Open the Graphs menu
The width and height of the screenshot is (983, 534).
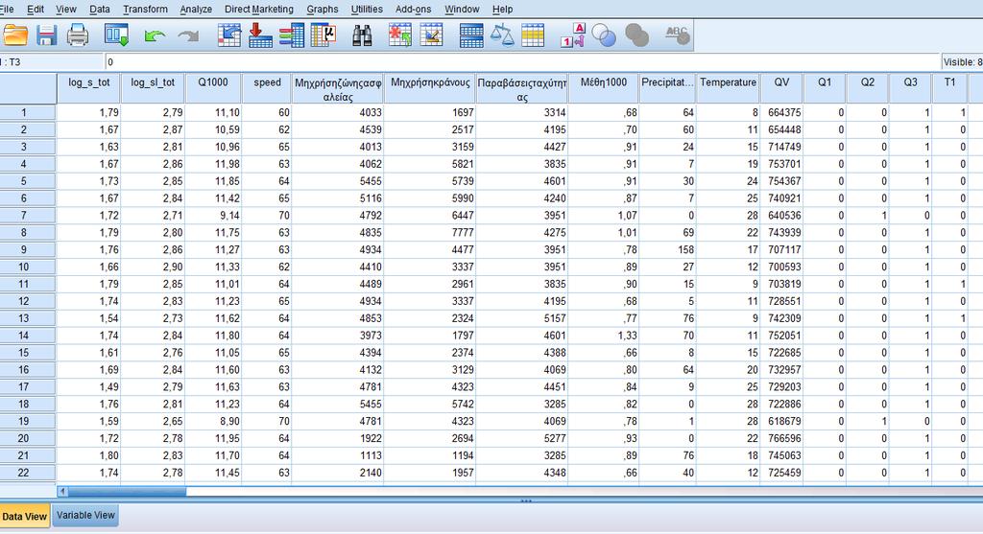point(323,9)
